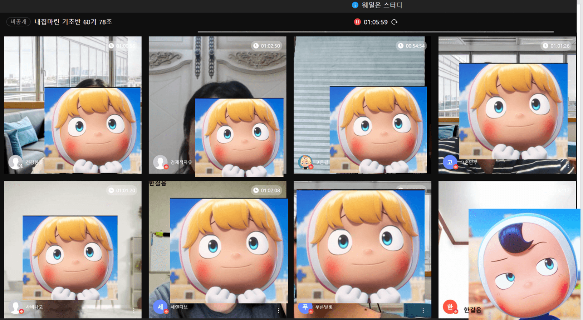This screenshot has height=320, width=583.
Task: Pause with the red button beside 01:05:59
Action: click(x=357, y=22)
